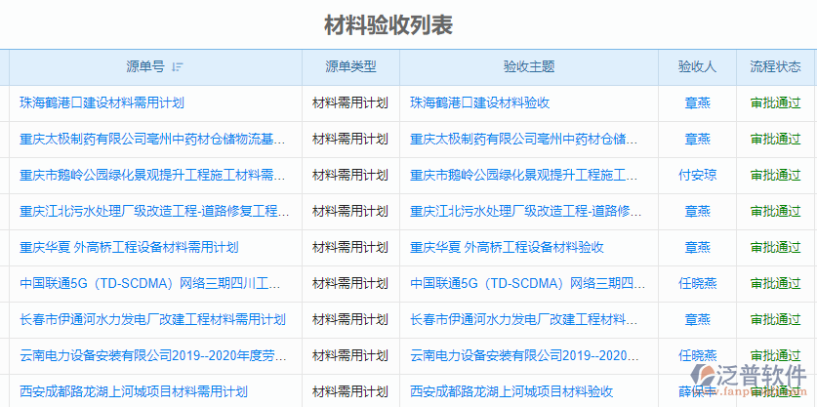
Task: Open acceptance subject 云南电力设备安装有限公司2019--2020…
Action: 525,355
